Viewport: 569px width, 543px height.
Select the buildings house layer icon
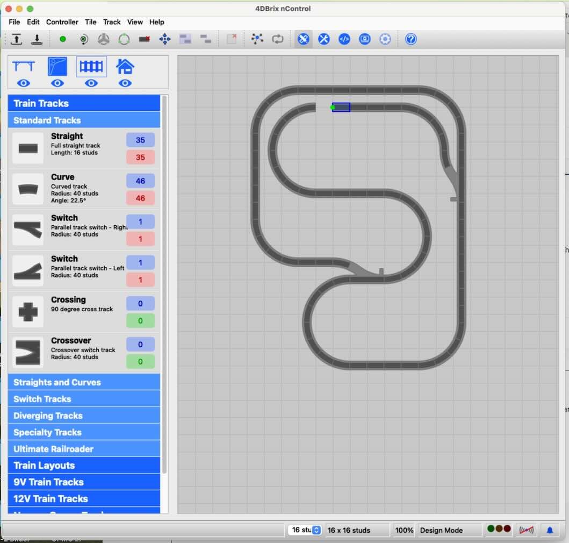(x=125, y=67)
